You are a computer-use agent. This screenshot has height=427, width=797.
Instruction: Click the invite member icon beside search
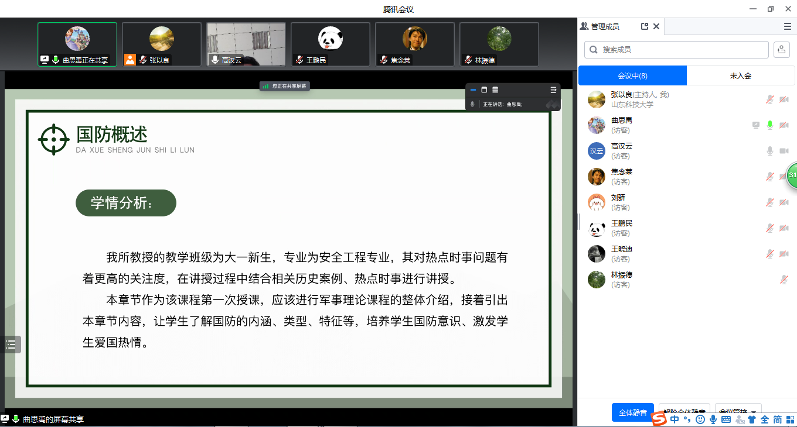point(781,50)
